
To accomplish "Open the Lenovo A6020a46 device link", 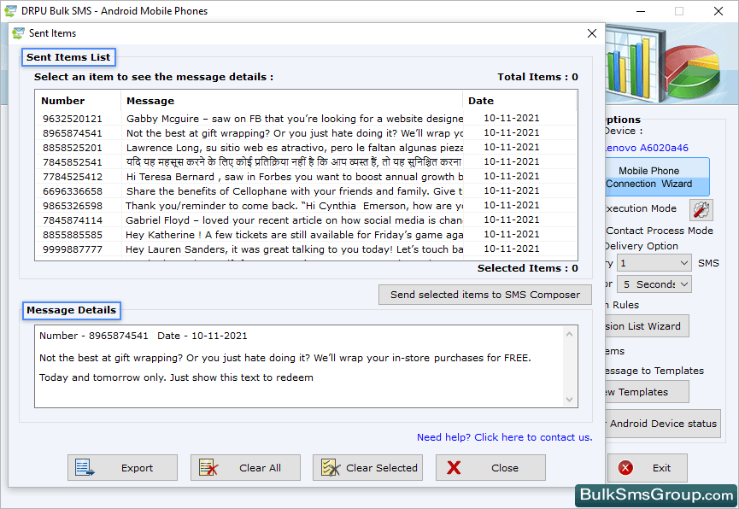I will click(x=647, y=148).
